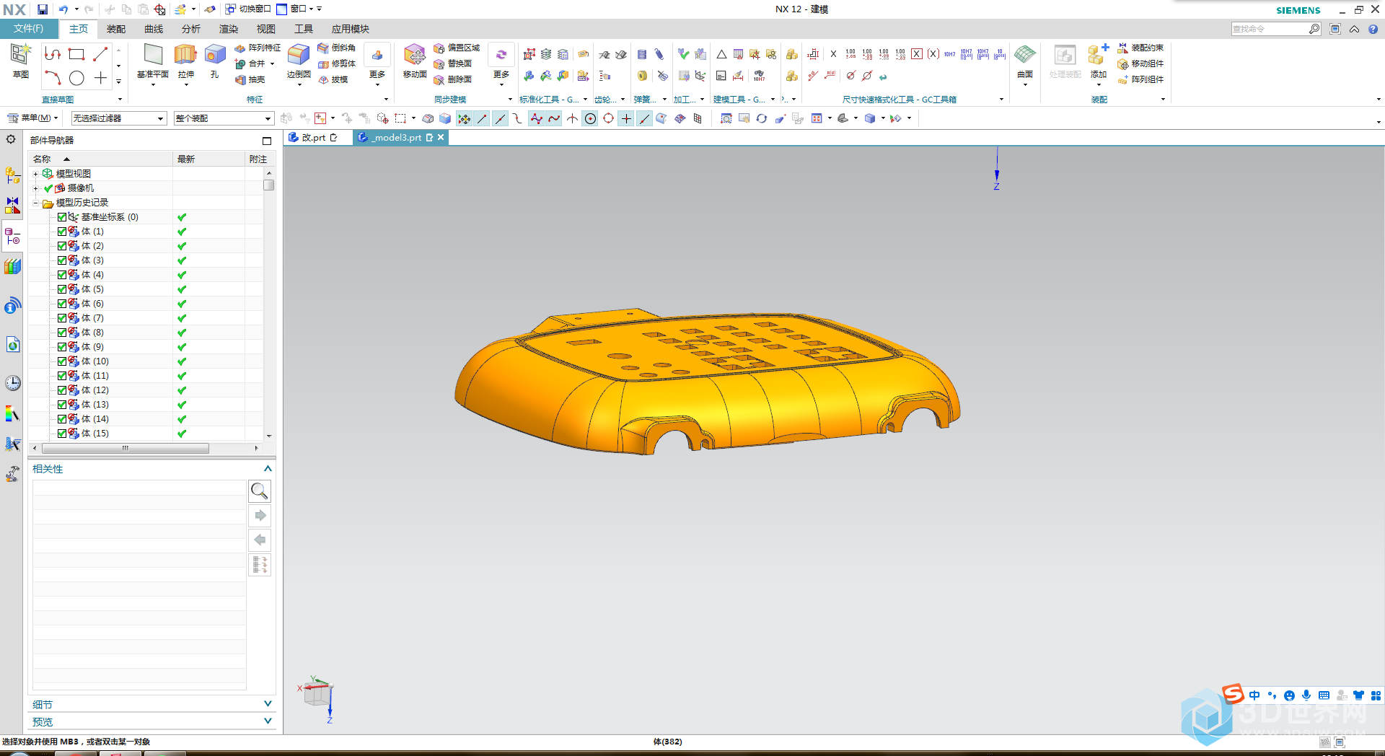Toggle checkbox for 体 (9)

coord(62,347)
